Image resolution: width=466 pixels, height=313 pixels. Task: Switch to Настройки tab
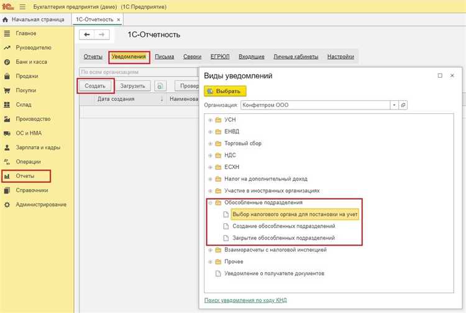(340, 57)
